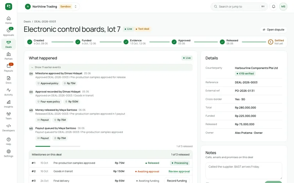The width and height of the screenshot is (294, 183).
Task: Open Parties in the sidebar
Action: pyautogui.click(x=8, y=56)
